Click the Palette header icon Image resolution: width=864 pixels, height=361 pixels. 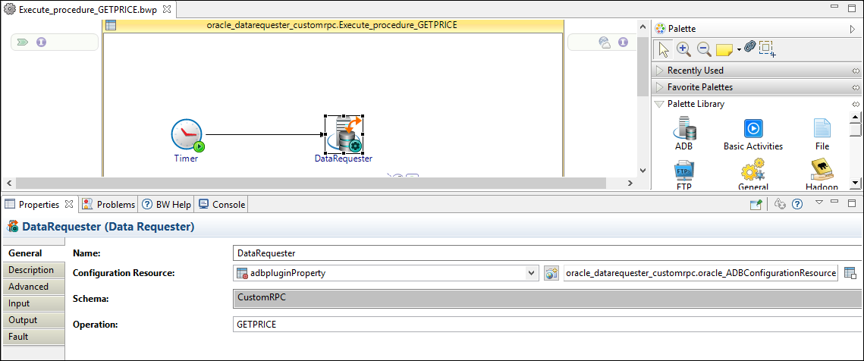click(660, 29)
